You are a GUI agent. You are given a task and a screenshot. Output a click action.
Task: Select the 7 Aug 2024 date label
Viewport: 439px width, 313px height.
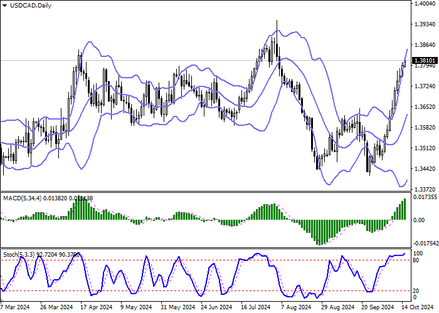[x=297, y=307]
